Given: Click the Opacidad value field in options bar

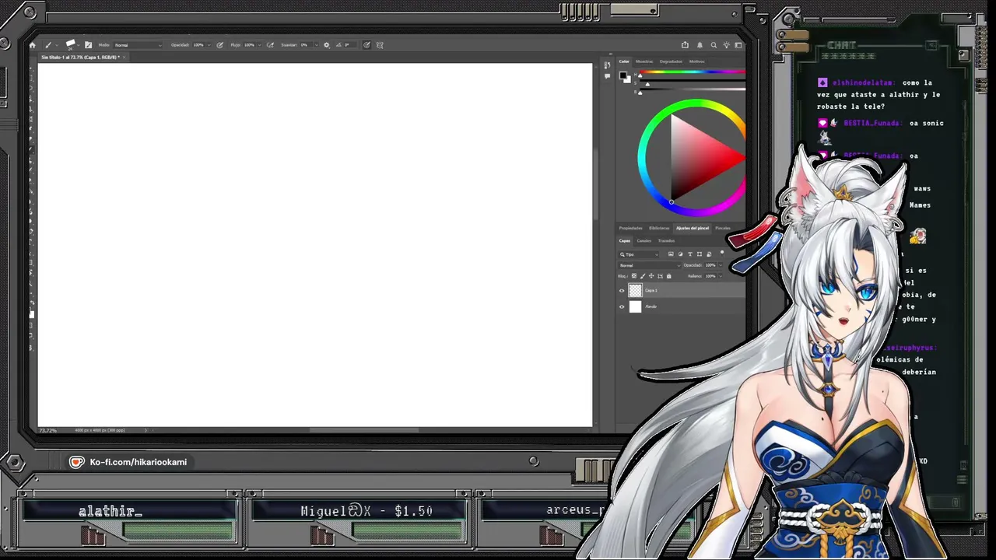Looking at the screenshot, I should [198, 45].
